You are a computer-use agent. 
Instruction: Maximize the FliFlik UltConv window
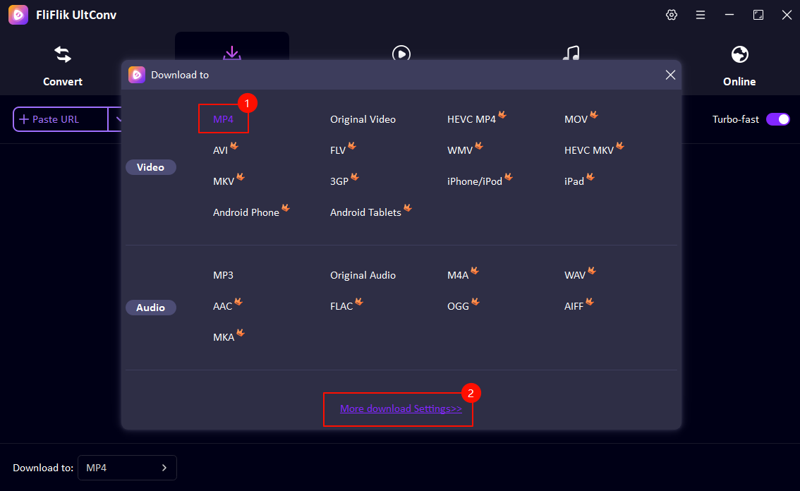[758, 15]
